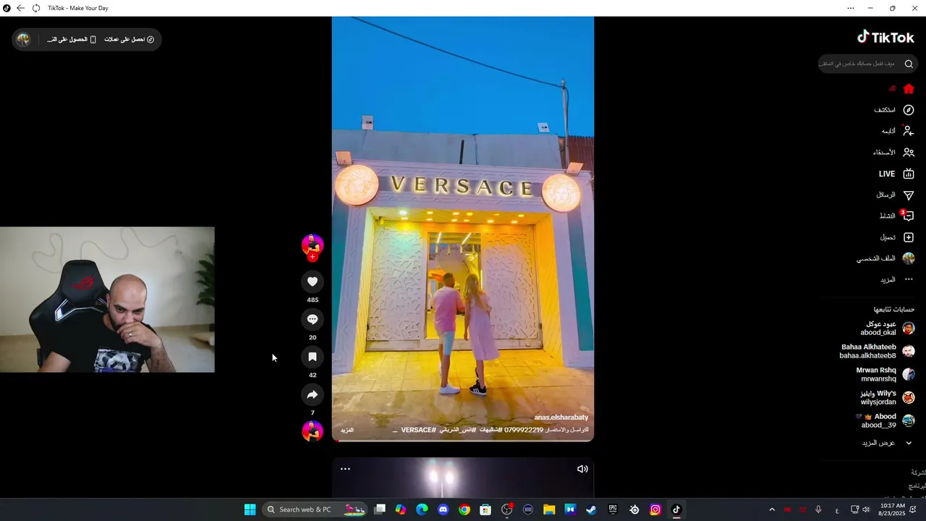926x521 pixels.
Task: Select the الرسائل Messages menu label
Action: tap(886, 195)
